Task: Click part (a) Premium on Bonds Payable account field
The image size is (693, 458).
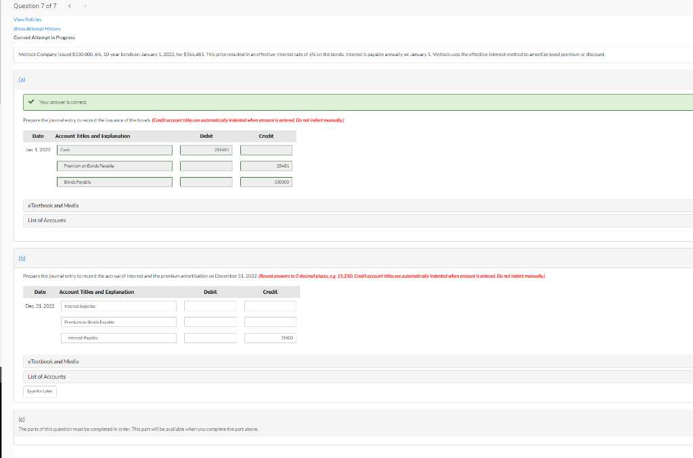Action: click(114, 166)
